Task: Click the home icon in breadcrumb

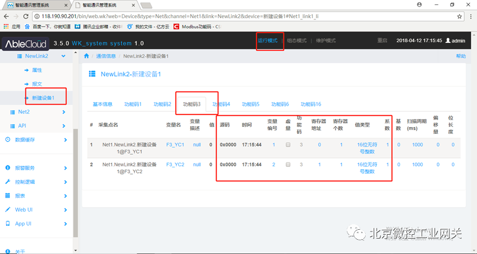Action: coord(87,56)
